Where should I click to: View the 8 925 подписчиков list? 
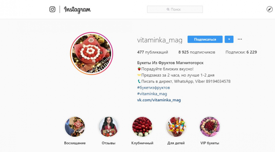coord(197,52)
